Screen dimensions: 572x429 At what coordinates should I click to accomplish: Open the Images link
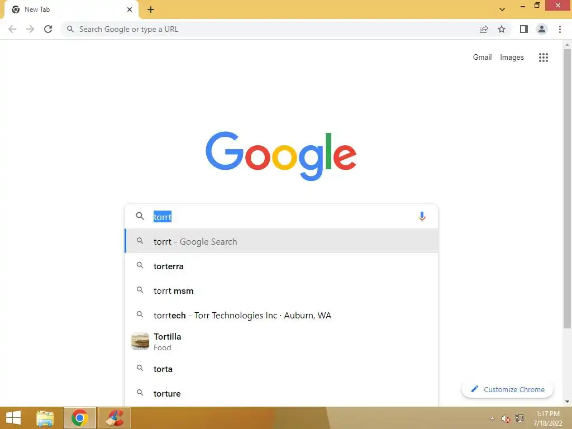coord(512,58)
